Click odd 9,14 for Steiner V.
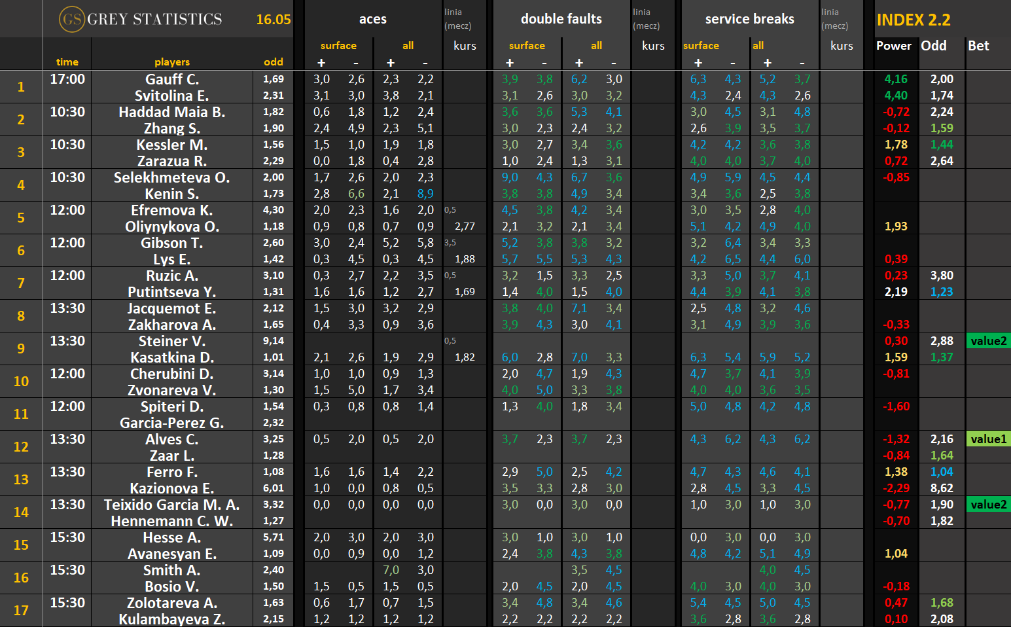The height and width of the screenshot is (627, 1011). coord(274,341)
